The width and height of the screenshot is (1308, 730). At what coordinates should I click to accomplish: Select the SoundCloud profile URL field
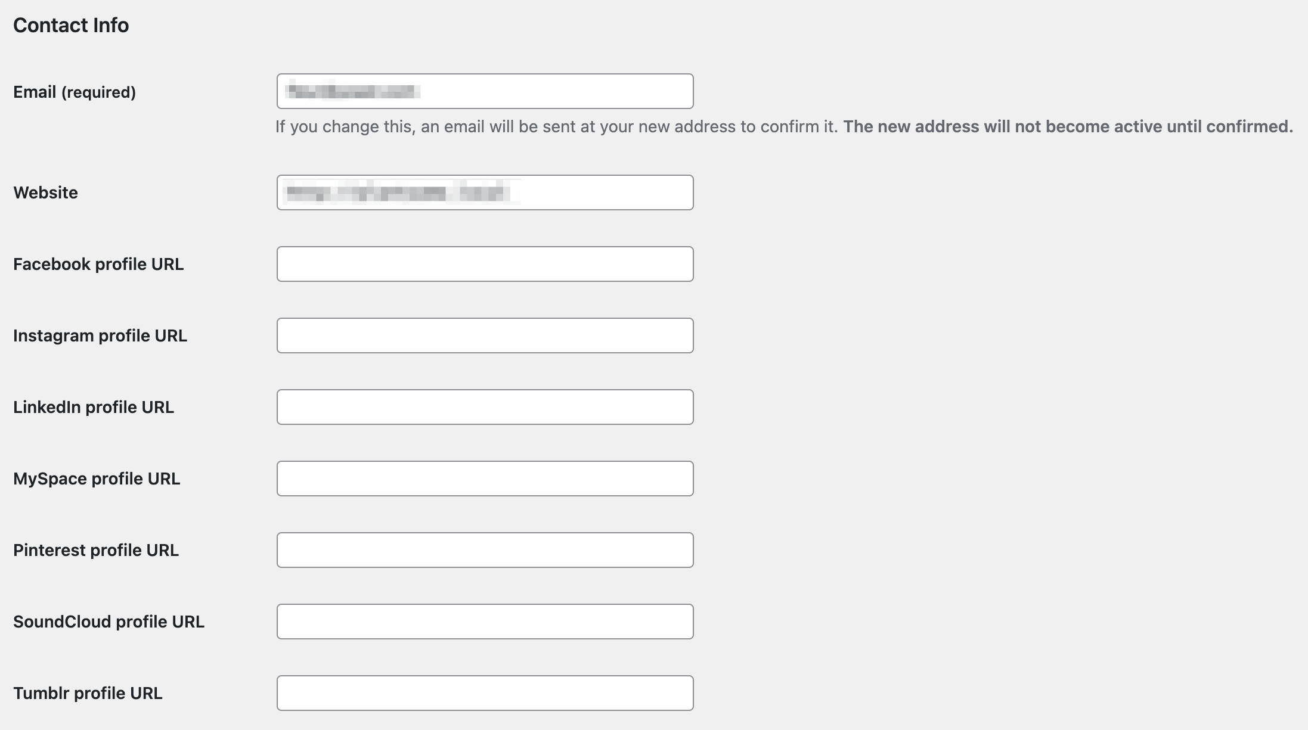(x=485, y=622)
